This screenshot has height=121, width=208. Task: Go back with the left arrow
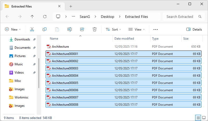pos(7,17)
